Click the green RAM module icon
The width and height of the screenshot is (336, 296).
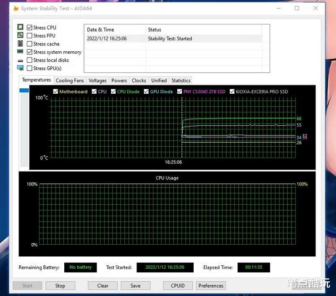pyautogui.click(x=20, y=52)
